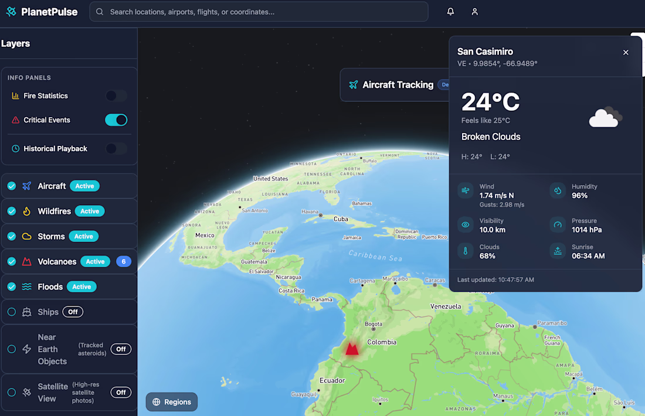Open the Aircraft Tracking panel title
The height and width of the screenshot is (416, 645).
398,85
